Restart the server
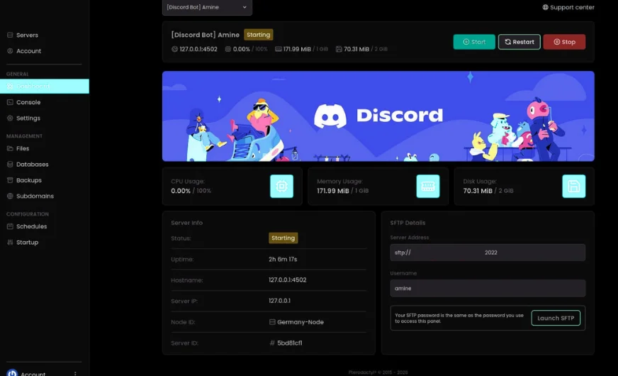 519,42
